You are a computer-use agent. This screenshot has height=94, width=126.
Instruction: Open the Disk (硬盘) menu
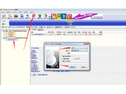tap(9, 12)
